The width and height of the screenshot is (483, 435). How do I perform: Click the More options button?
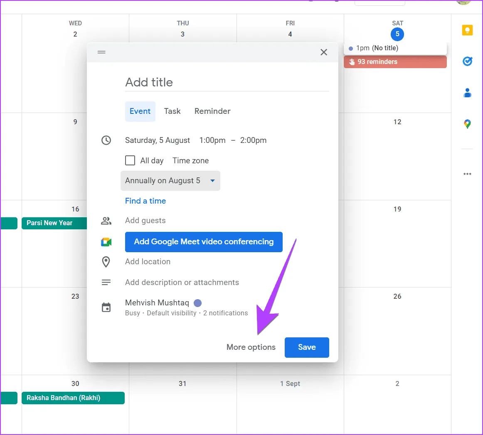251,347
